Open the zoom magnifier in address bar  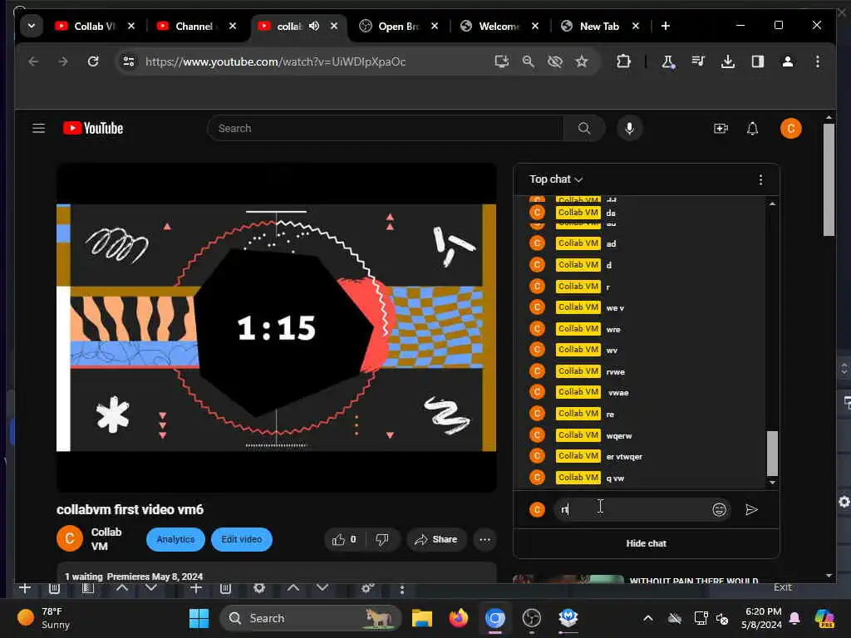coord(528,61)
